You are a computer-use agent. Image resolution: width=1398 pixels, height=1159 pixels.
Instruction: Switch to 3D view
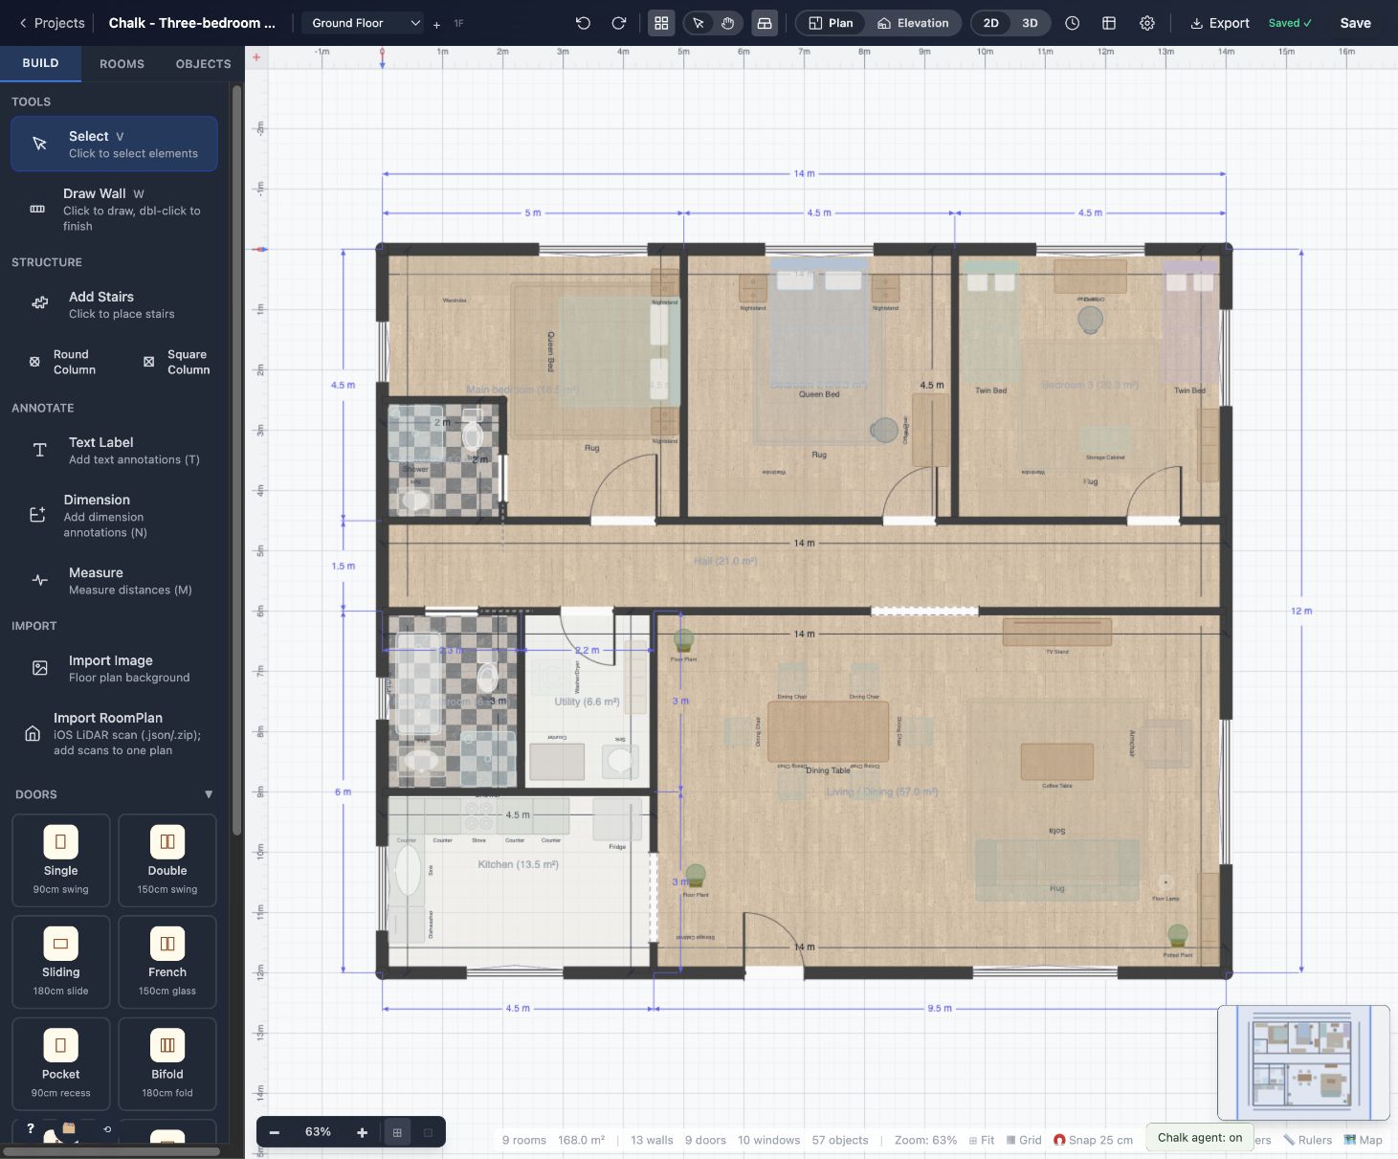click(x=1030, y=23)
